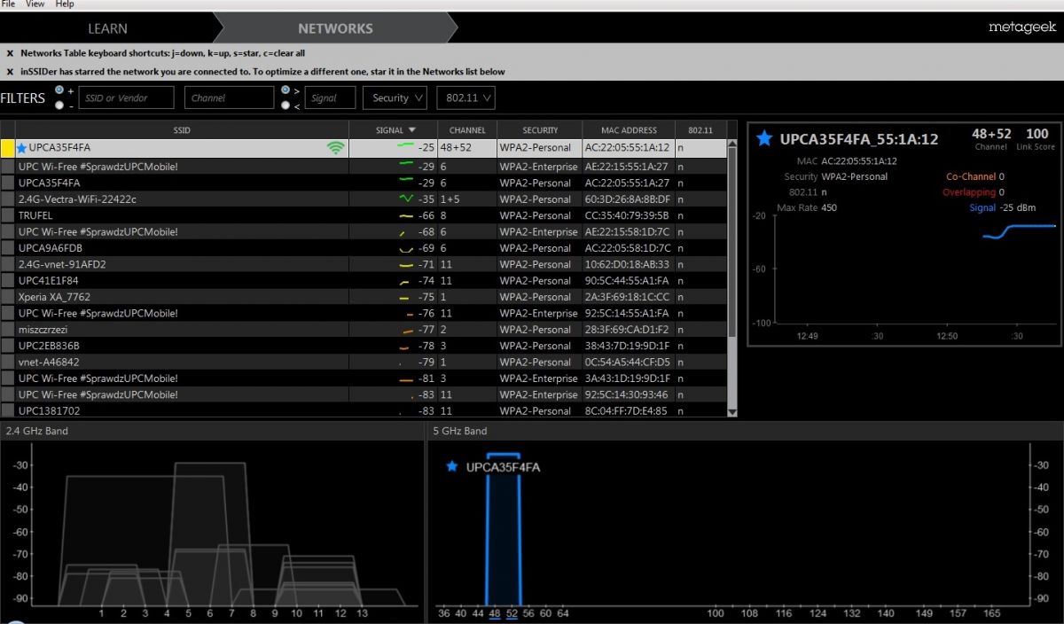Click the yellow color box of the starred network
This screenshot has width=1064, height=624.
click(7, 148)
